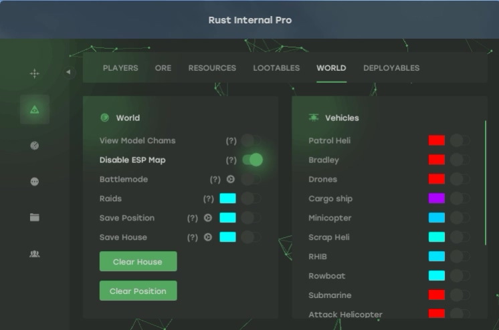Collapse the sidebar with the arrow
Viewport: 499px width, 330px height.
pos(68,72)
